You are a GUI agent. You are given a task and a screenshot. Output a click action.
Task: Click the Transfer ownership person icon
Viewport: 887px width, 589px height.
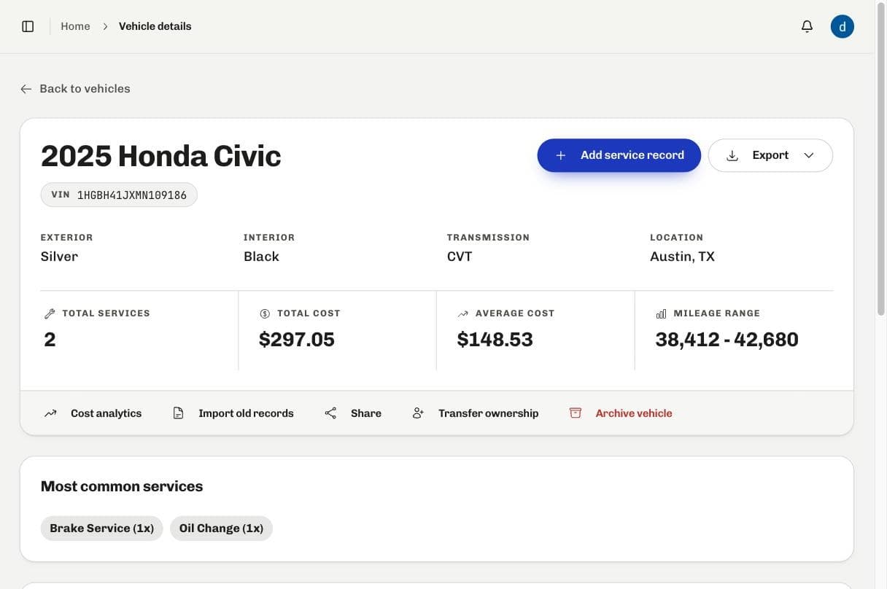pos(418,413)
